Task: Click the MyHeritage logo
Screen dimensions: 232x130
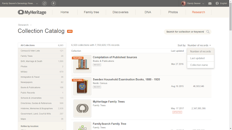Action: [x=32, y=12]
